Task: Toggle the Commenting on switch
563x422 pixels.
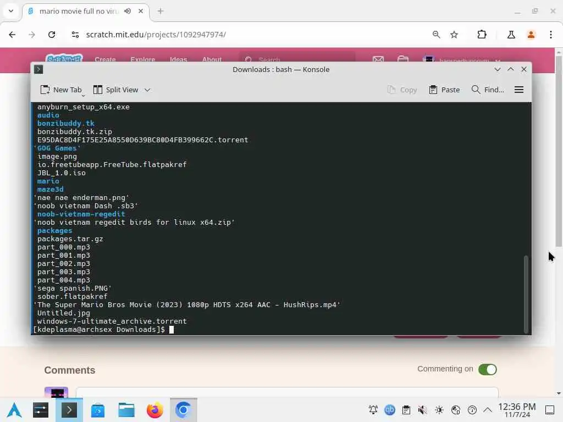Action: [488, 369]
